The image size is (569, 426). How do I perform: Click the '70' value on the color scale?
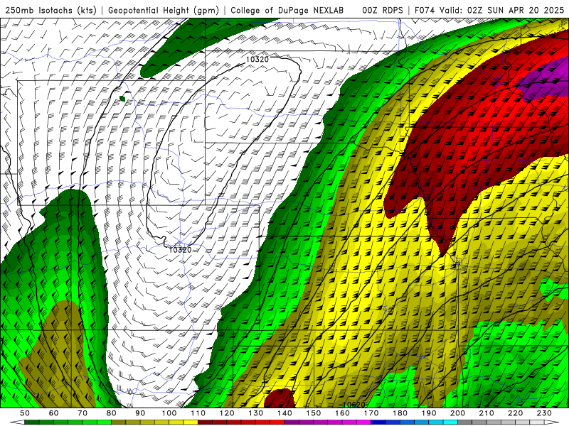83,413
